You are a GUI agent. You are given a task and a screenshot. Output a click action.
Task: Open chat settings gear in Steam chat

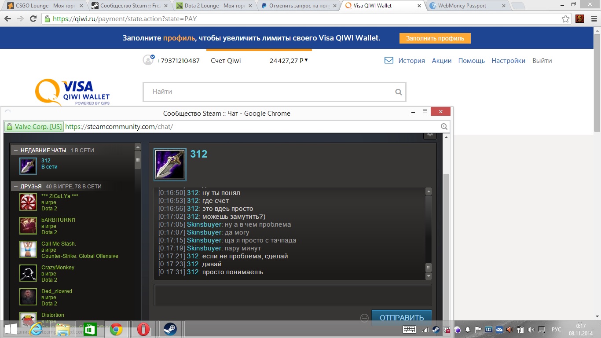click(429, 136)
